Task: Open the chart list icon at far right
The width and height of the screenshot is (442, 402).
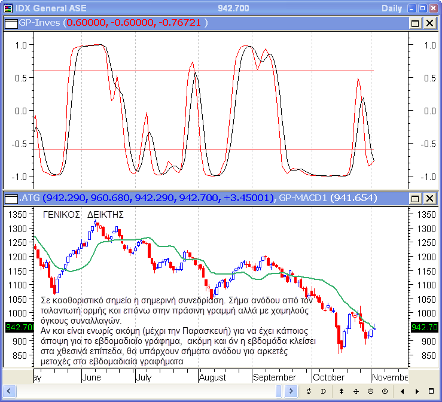Action: tap(432, 391)
